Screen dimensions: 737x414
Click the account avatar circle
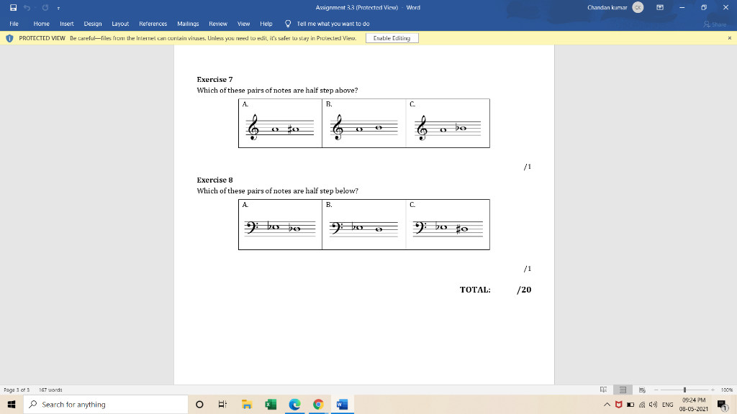coord(638,7)
